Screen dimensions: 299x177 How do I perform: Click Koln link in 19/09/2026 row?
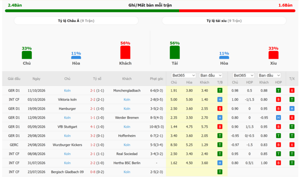click(127, 108)
